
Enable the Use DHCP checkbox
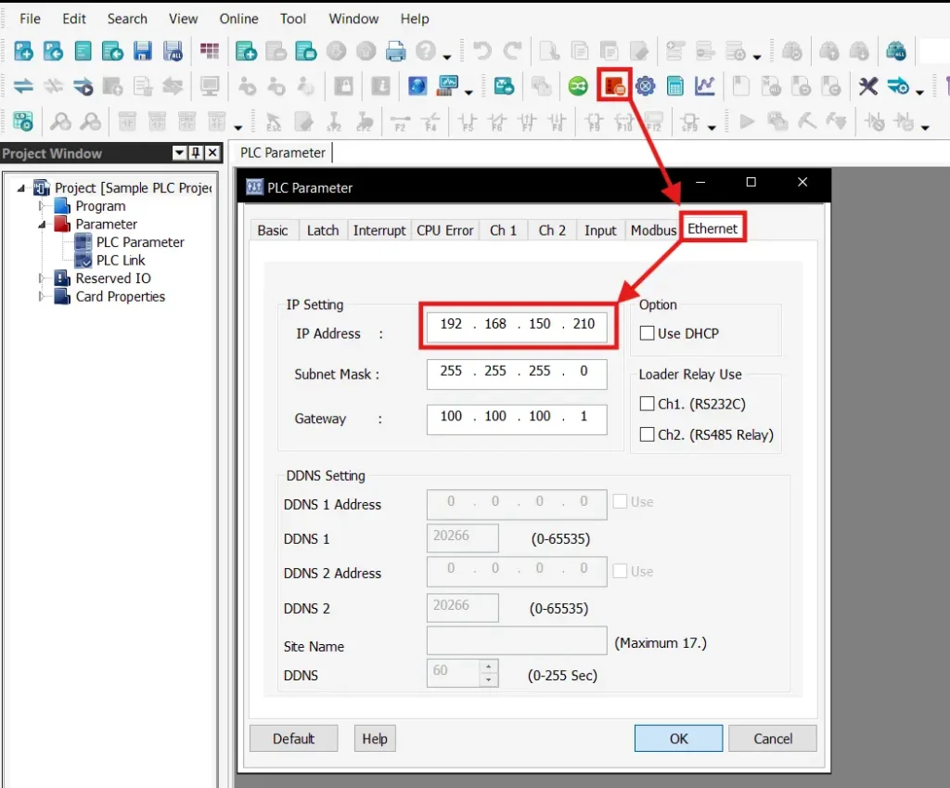pyautogui.click(x=649, y=333)
